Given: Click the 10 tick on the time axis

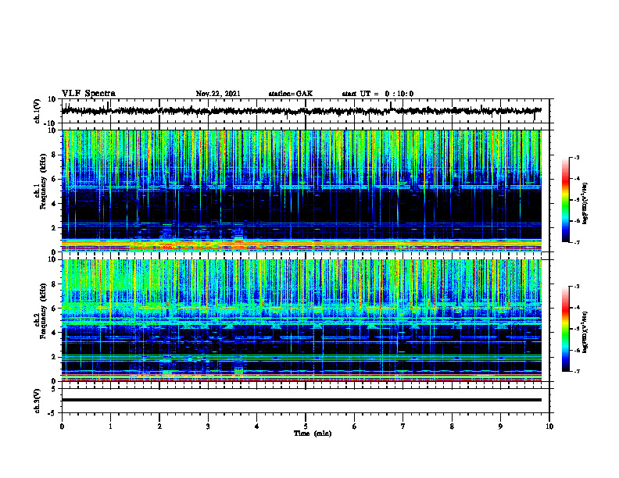Looking at the screenshot, I should (x=549, y=426).
